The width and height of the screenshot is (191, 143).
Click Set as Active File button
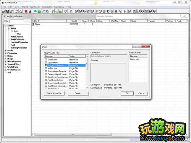(x=54, y=93)
